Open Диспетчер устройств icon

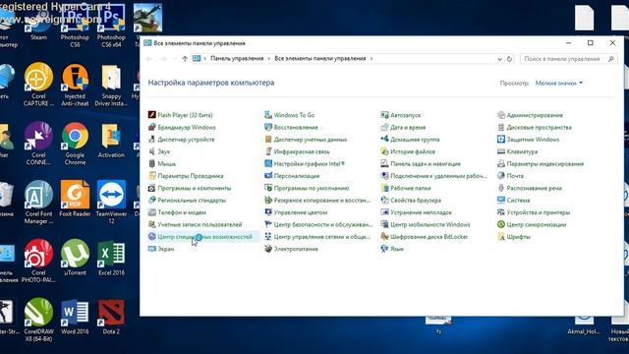pos(151,140)
